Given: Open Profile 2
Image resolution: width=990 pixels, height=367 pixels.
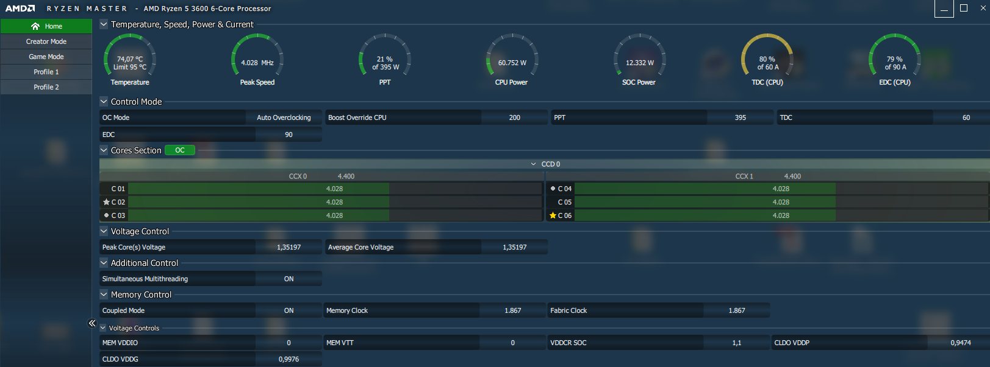Looking at the screenshot, I should [x=46, y=87].
